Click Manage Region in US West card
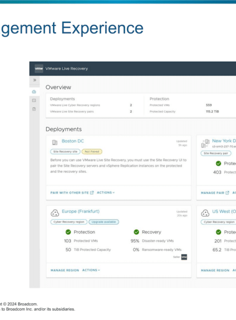The image size is (236, 320). click(215, 270)
